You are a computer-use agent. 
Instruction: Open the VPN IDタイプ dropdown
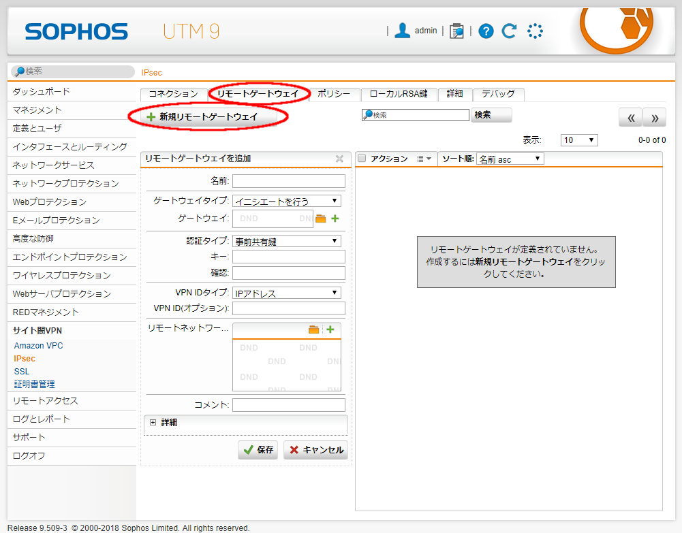click(287, 293)
